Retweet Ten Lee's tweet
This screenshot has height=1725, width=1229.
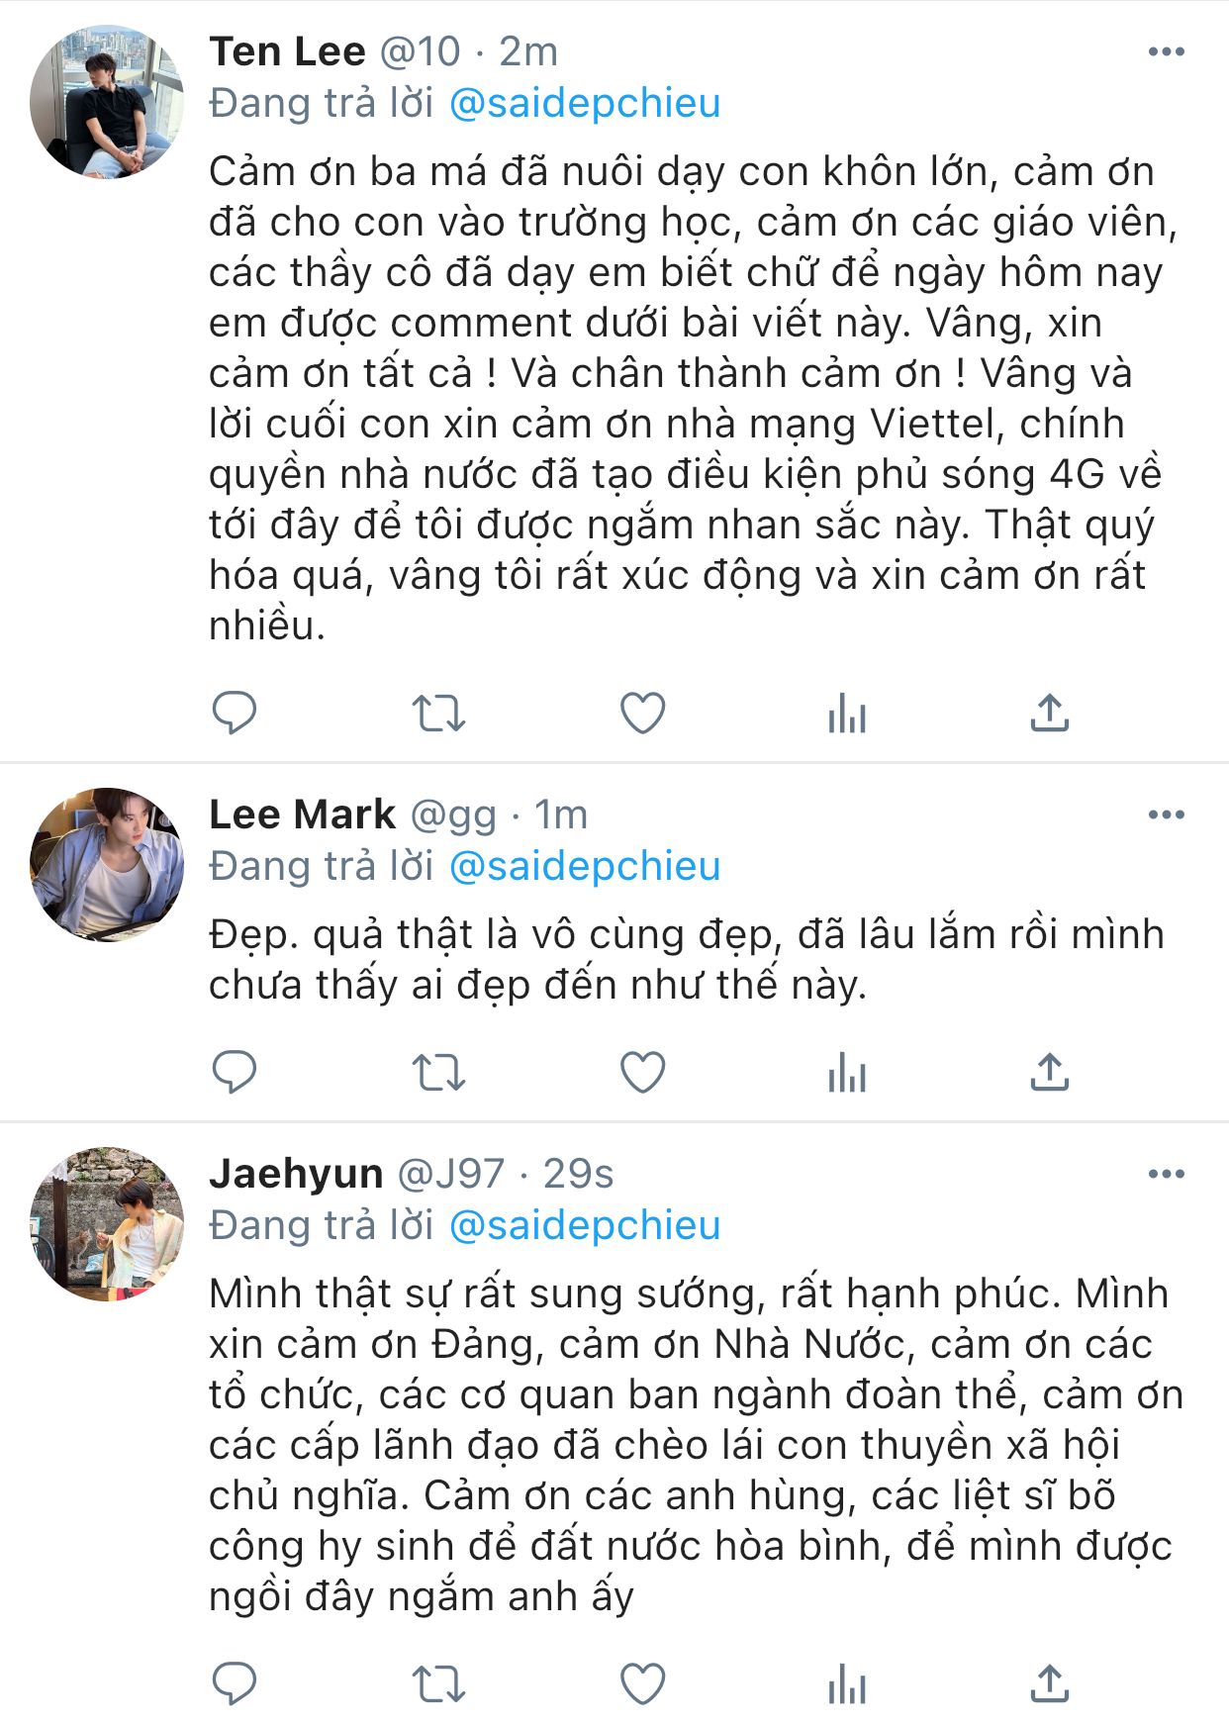[438, 713]
